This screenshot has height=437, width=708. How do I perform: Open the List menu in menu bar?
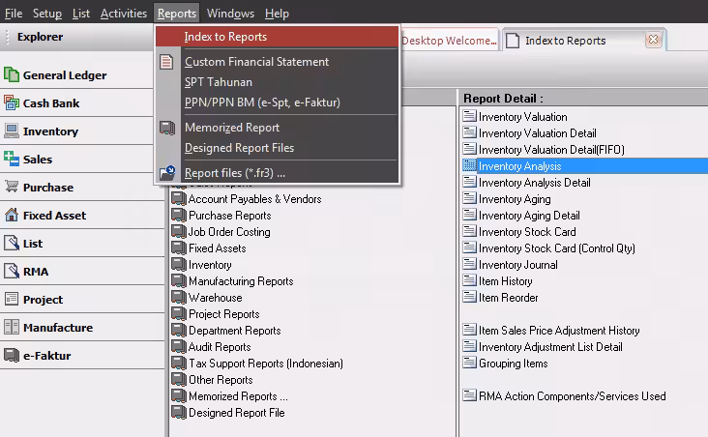point(81,14)
